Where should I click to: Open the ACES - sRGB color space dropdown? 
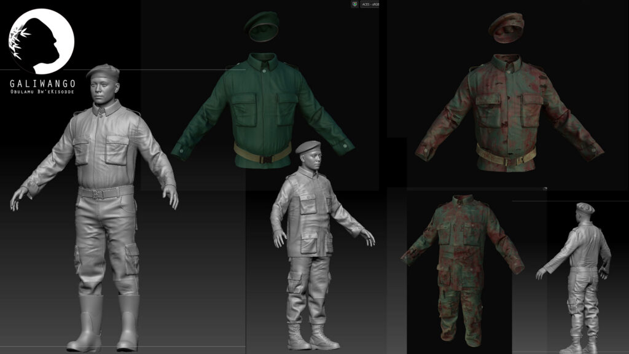[x=370, y=4]
